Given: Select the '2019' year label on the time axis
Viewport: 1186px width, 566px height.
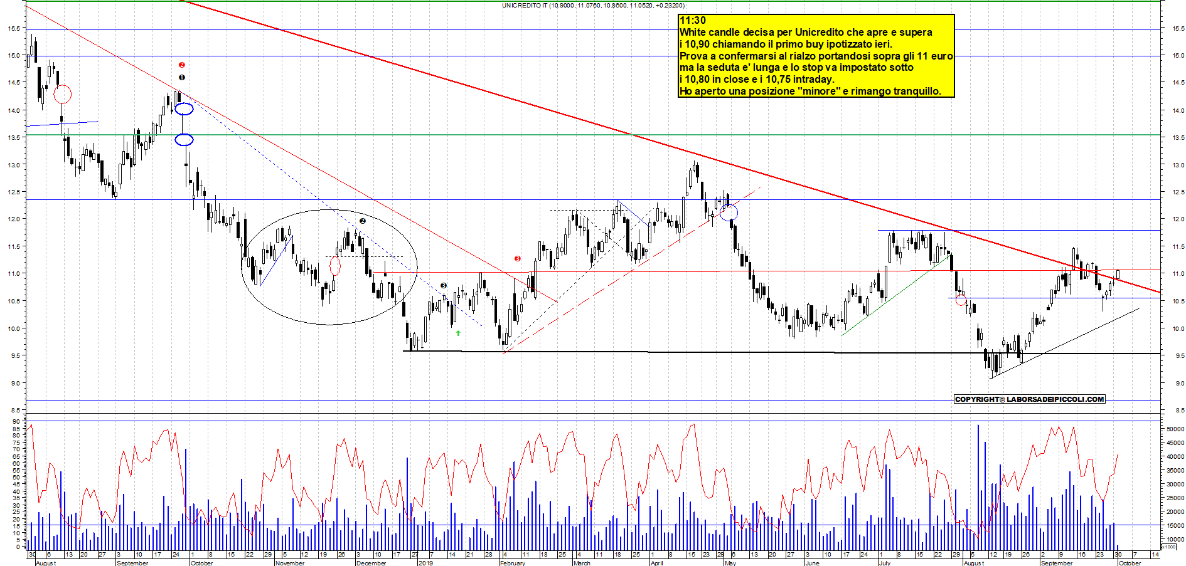Looking at the screenshot, I should coord(425,563).
